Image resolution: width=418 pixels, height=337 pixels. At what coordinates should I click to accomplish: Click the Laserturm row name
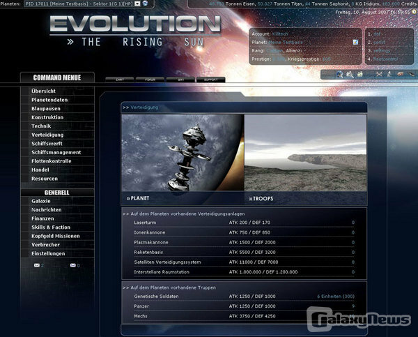[145, 223]
